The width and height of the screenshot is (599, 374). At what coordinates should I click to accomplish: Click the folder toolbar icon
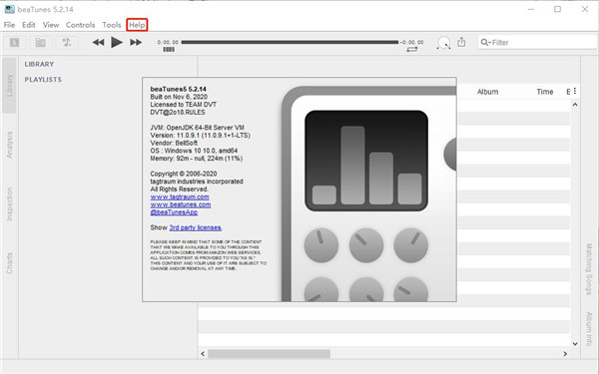coord(41,42)
